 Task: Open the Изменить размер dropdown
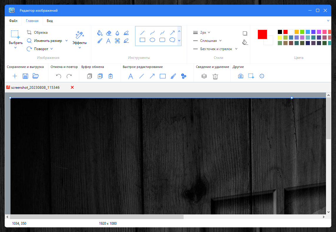tap(66, 41)
